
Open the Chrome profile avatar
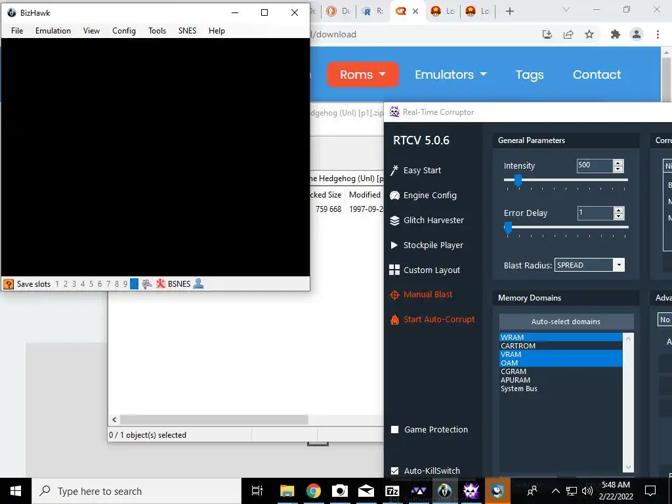click(x=637, y=34)
